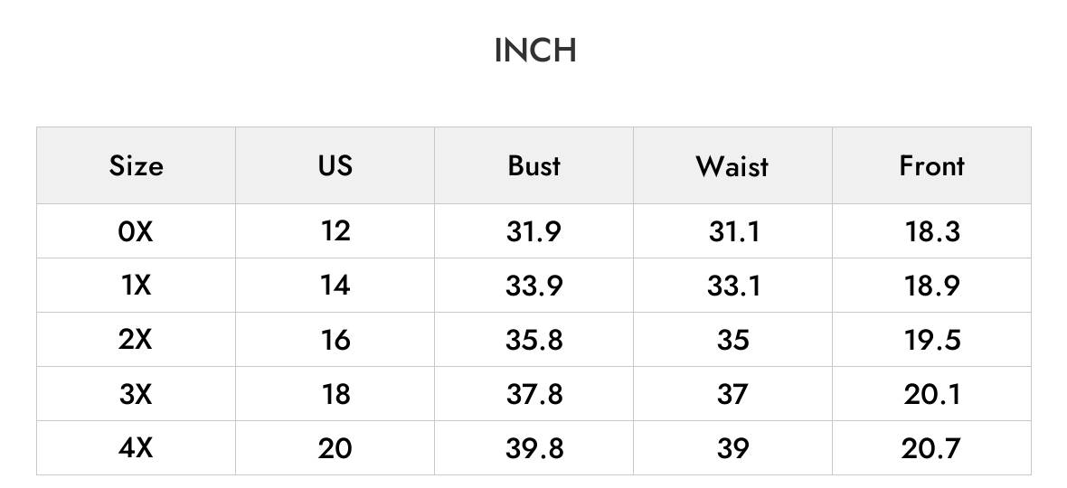This screenshot has width=1067, height=488.
Task: Select the Size column header
Action: coord(137,165)
